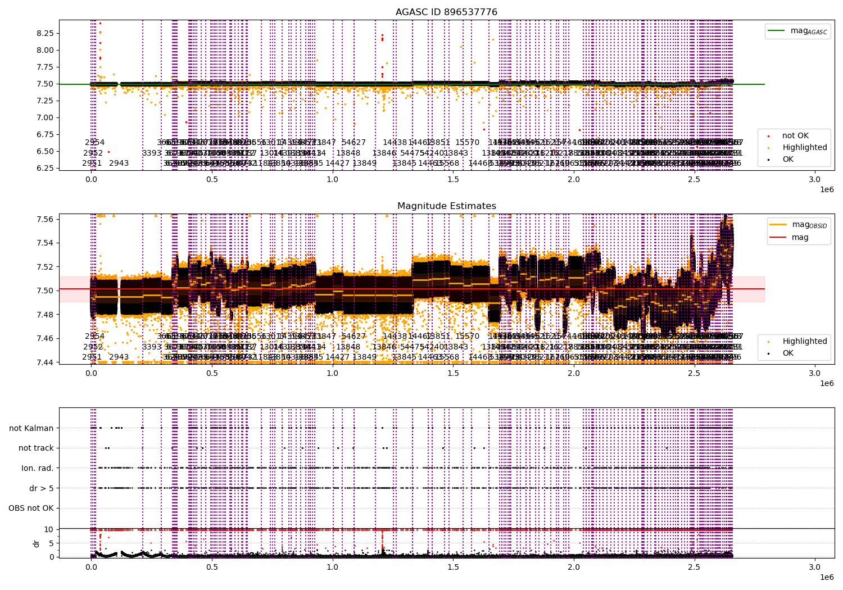Click the '1e6' exponent label under bottom plot
The image size is (843, 590).
[826, 577]
